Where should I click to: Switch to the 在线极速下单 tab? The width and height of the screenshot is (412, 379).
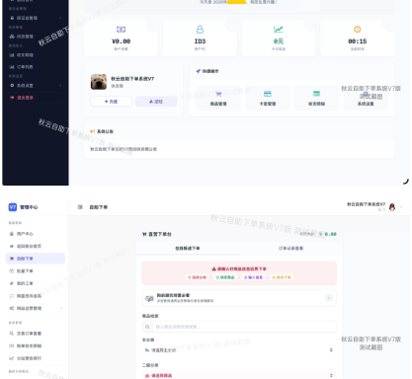point(188,248)
